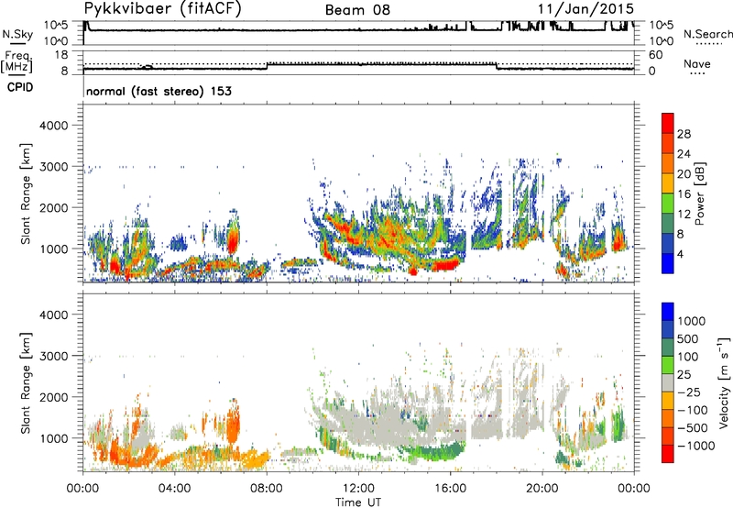Click the -100 label on Velocity color bar
This screenshot has height=508, width=733.
point(694,410)
